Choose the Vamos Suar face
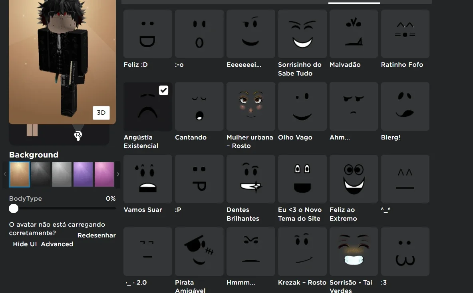The image size is (473, 293). (x=148, y=179)
